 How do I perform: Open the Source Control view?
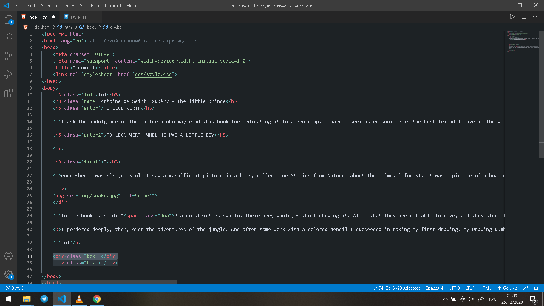[8, 56]
